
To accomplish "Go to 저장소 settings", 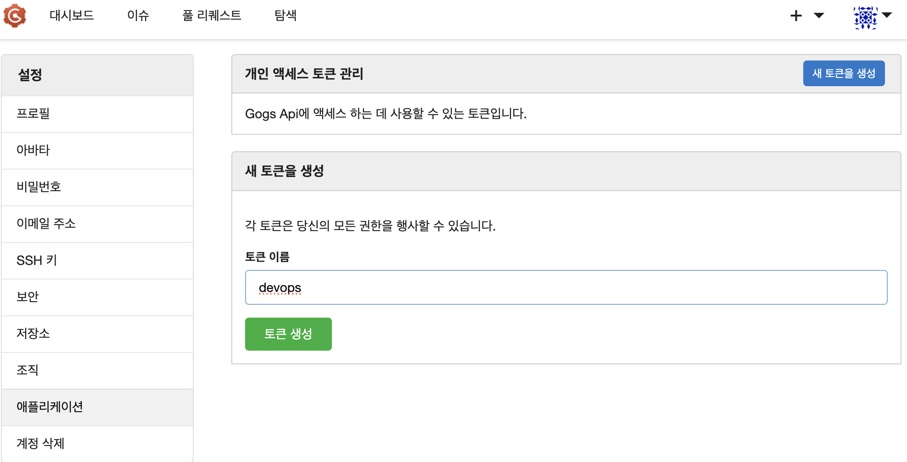I will [97, 334].
